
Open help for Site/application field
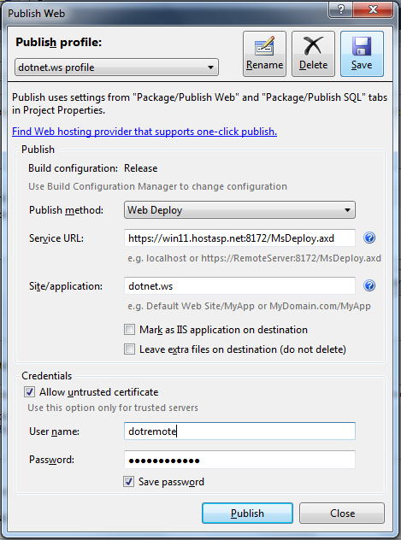[x=369, y=285]
